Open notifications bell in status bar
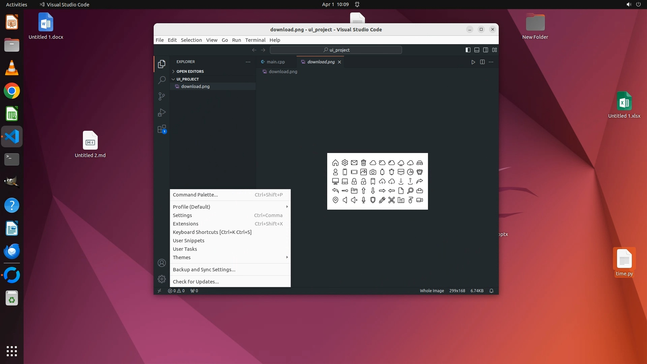The height and width of the screenshot is (364, 647). (491, 291)
